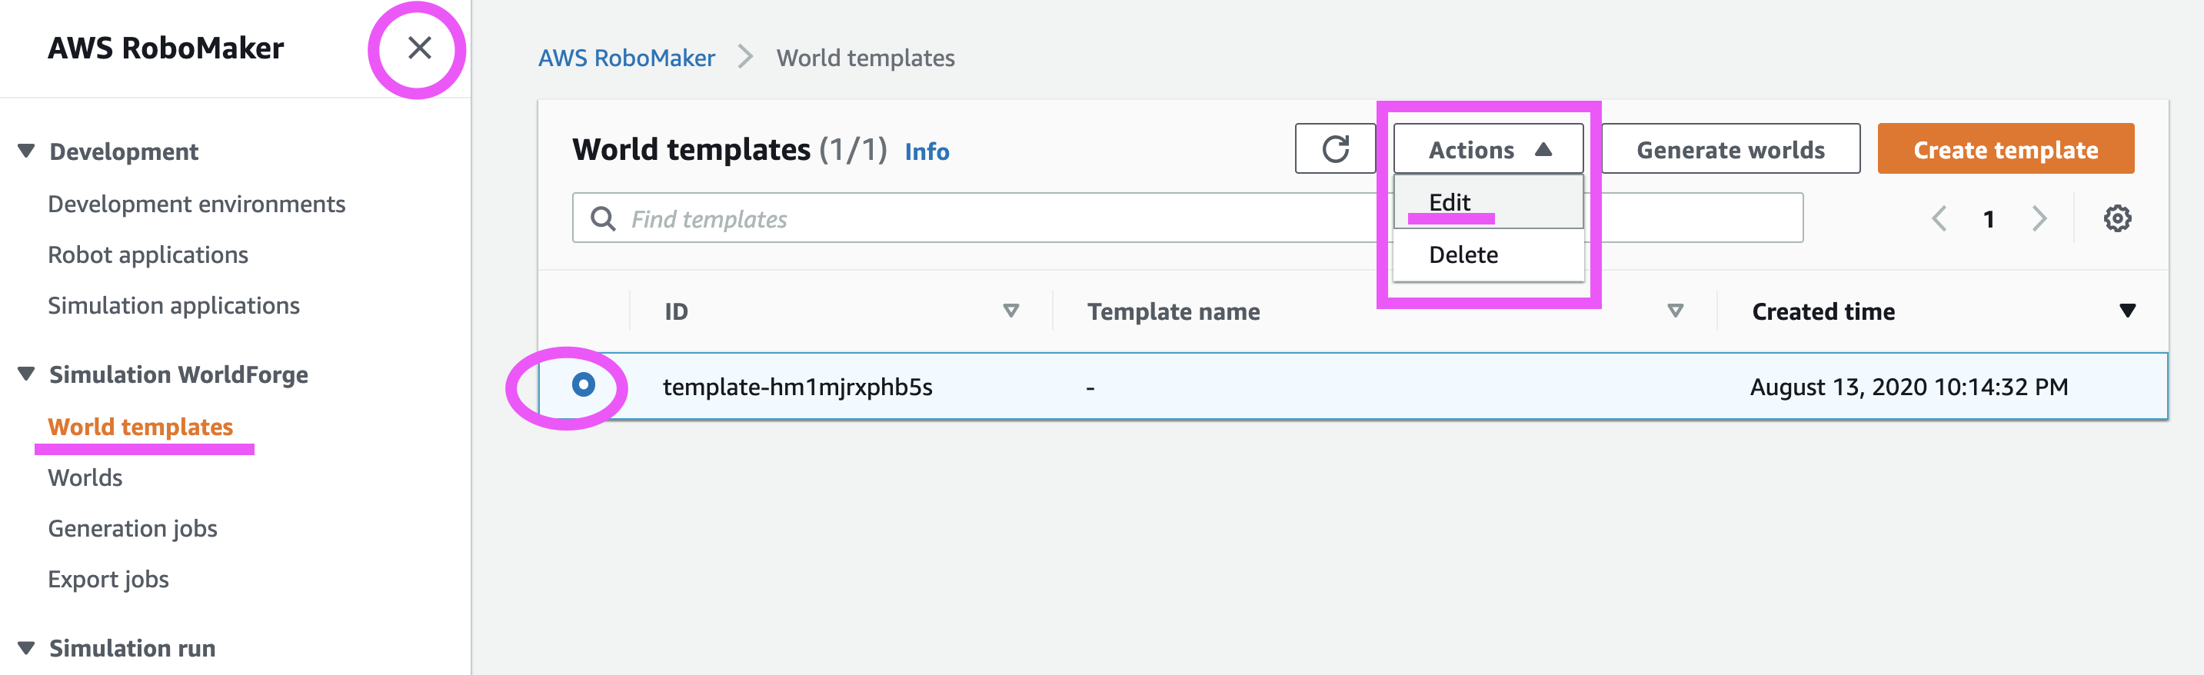2204x675 pixels.
Task: Collapse the Simulation WorldForge section
Action: pyautogui.click(x=26, y=374)
